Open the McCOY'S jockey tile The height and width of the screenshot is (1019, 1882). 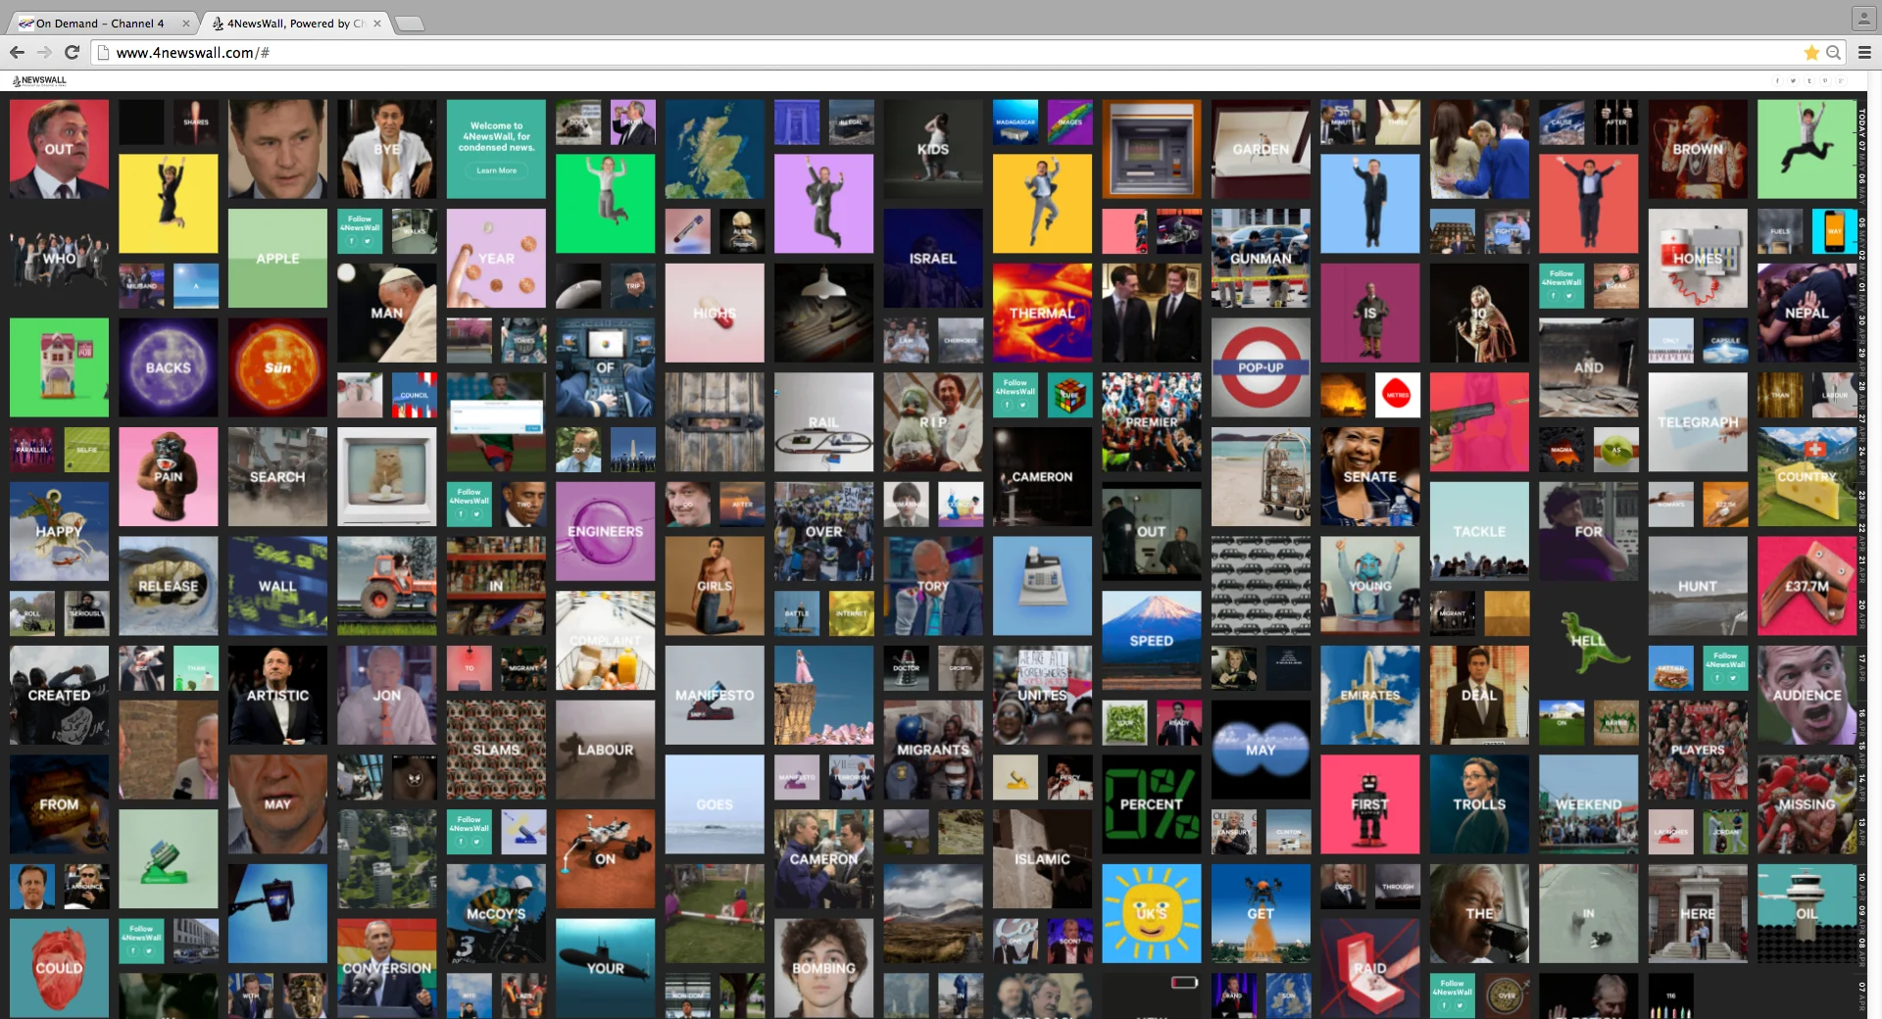(496, 913)
